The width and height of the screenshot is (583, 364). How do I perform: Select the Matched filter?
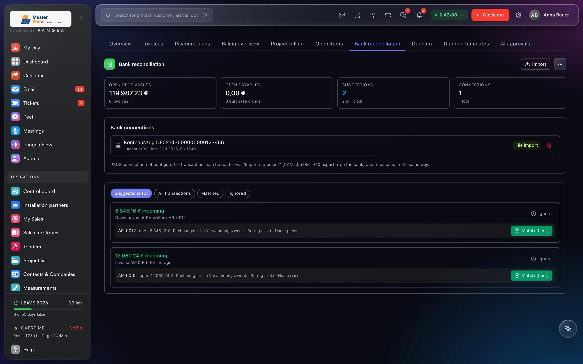click(210, 193)
